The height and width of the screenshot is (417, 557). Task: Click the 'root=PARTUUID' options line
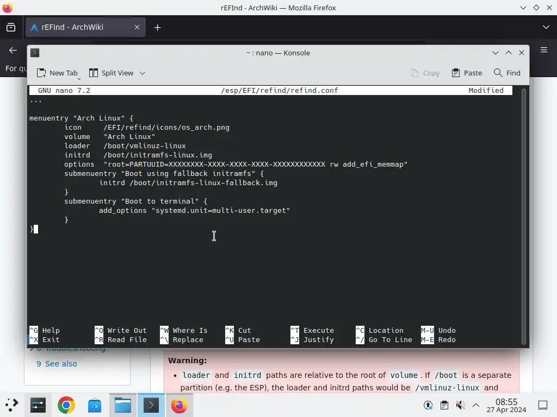click(x=236, y=164)
